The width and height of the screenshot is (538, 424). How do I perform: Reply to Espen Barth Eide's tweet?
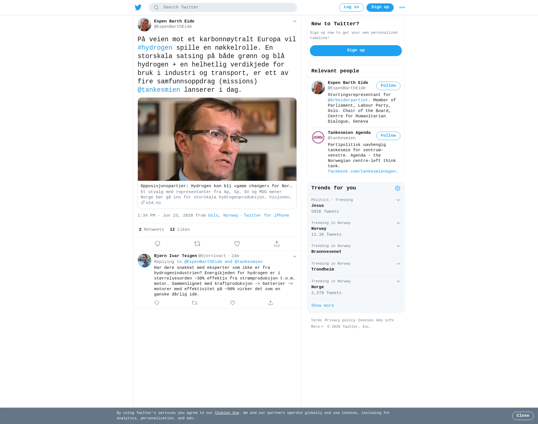click(157, 244)
